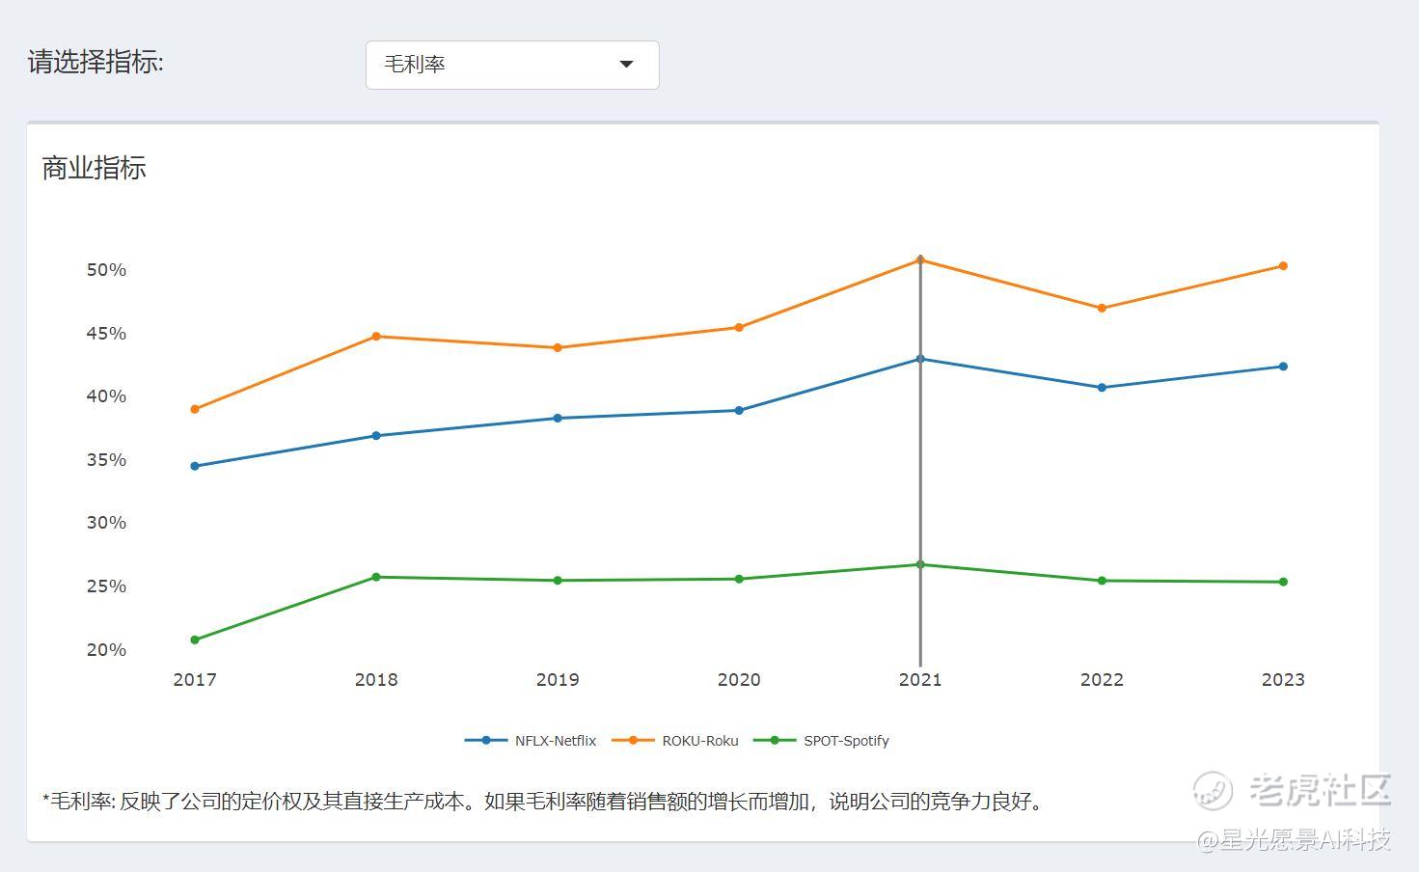
Task: Click Spotify's 2022 data point
Action: (x=1102, y=581)
